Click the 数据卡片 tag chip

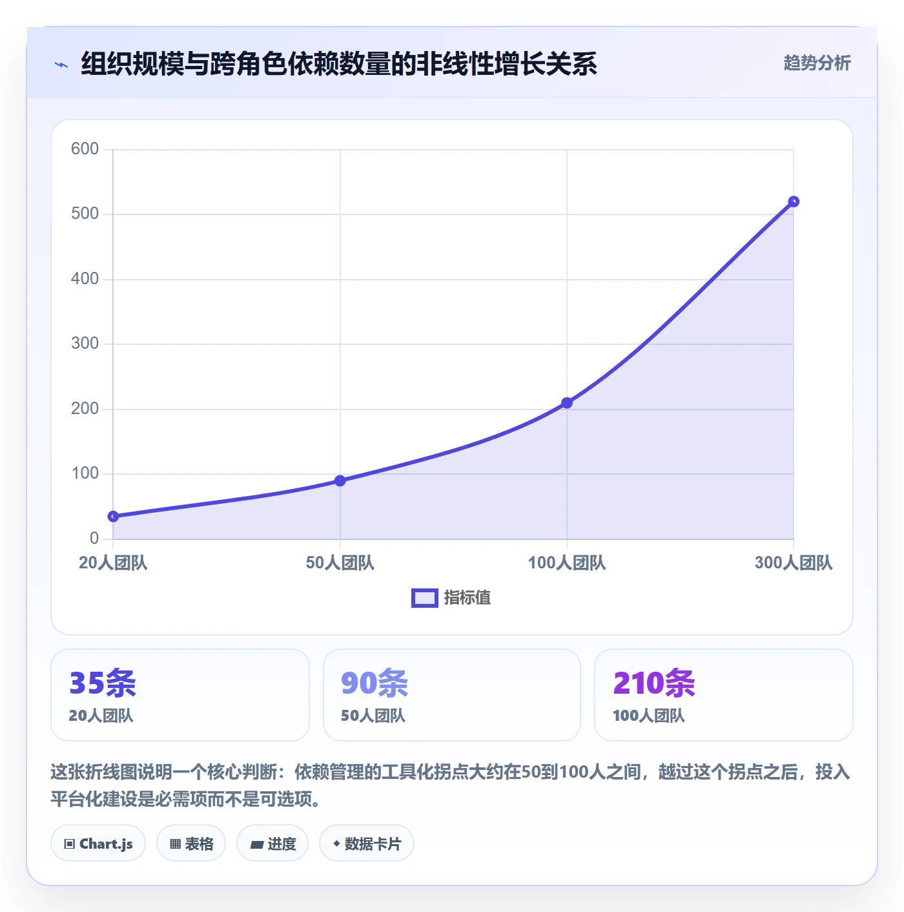point(367,843)
